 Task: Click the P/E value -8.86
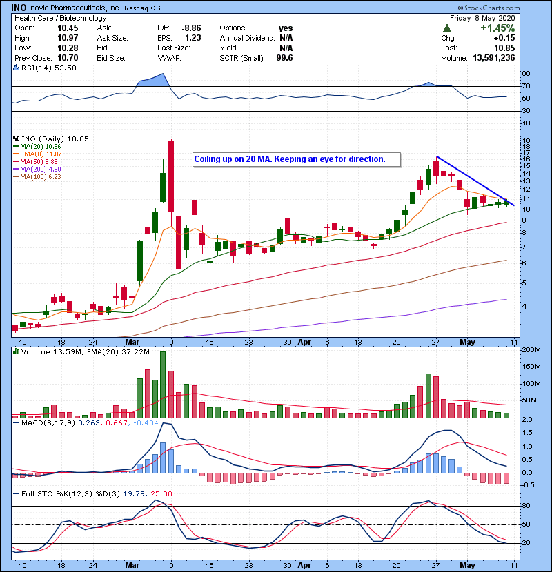191,28
